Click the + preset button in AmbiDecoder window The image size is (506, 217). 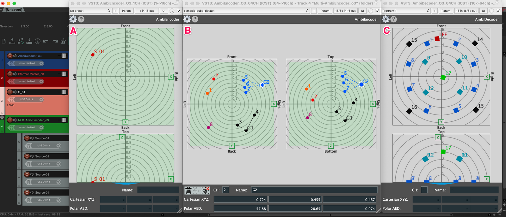coord(435,11)
